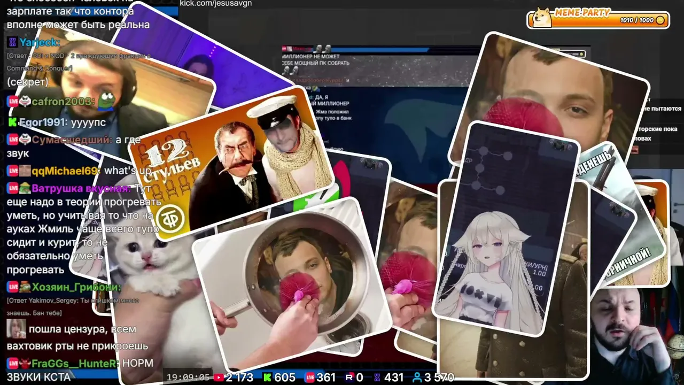
Task: Click the 2 173 YouTube viewer count
Action: 239,378
